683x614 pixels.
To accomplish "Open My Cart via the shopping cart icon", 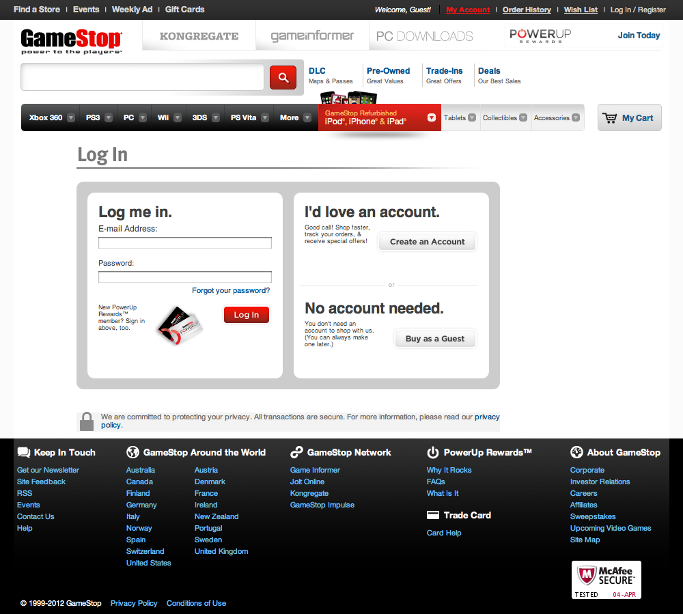I will click(x=610, y=117).
